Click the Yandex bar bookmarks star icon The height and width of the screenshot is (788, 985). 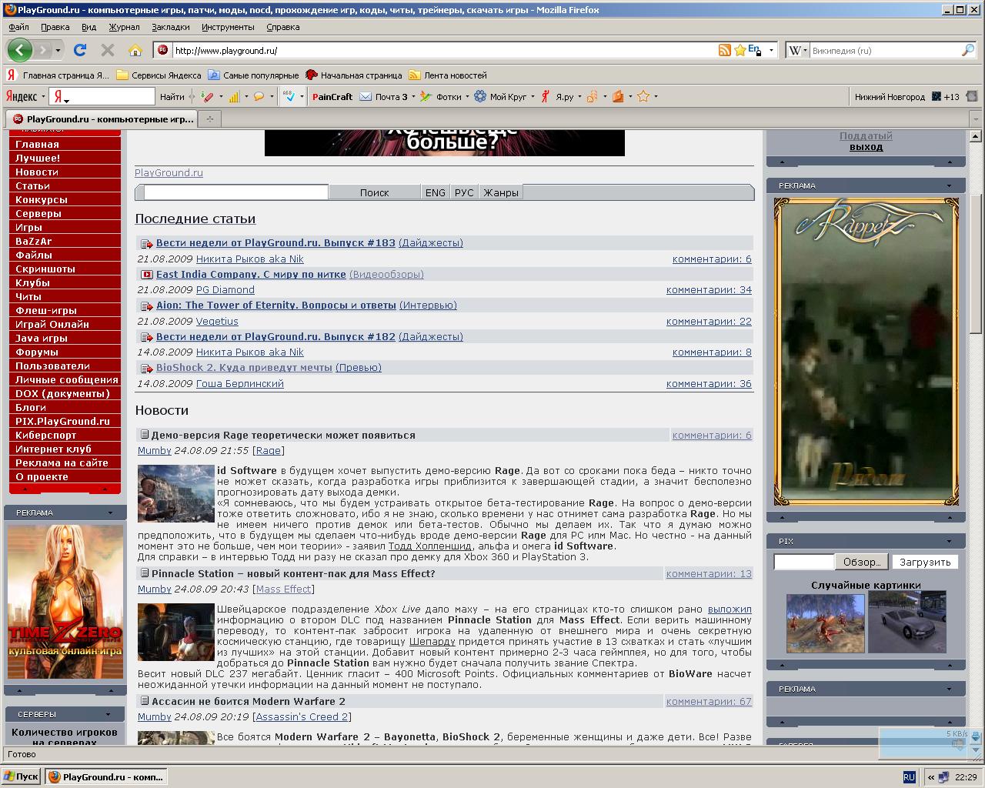[643, 96]
